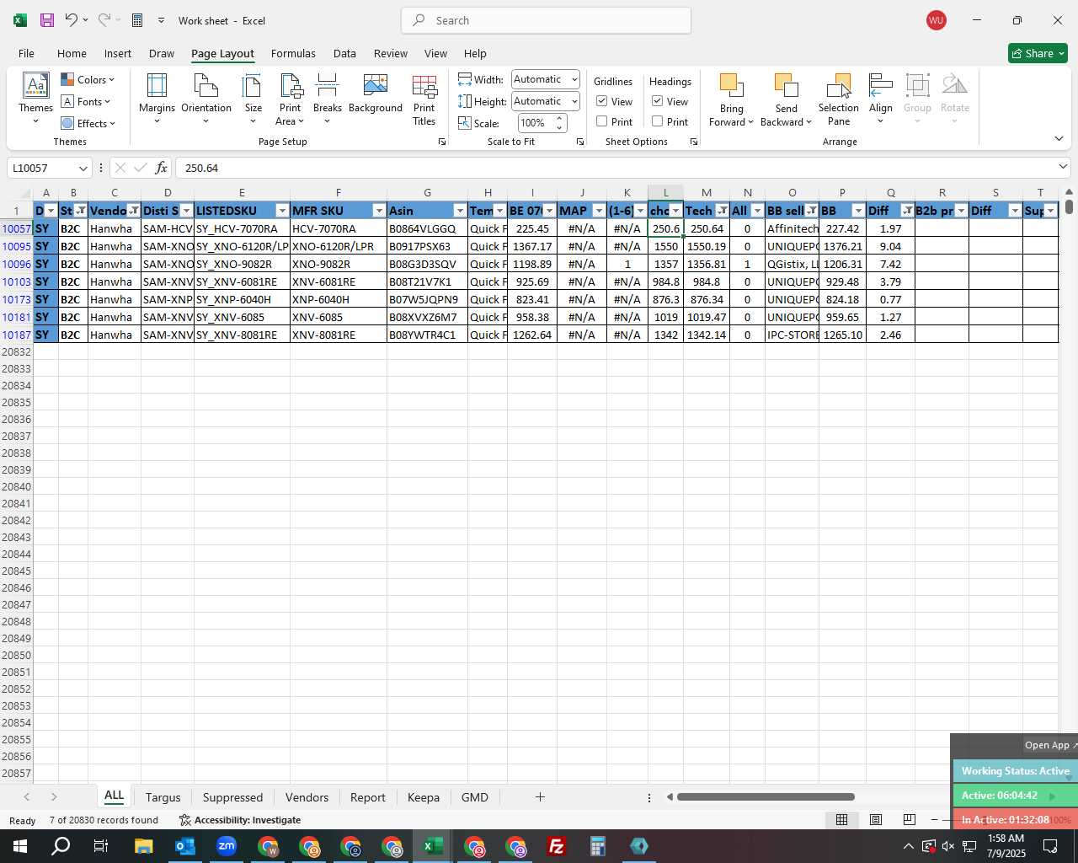Open Outlook from the taskbar
1078x863 pixels.
(x=185, y=846)
